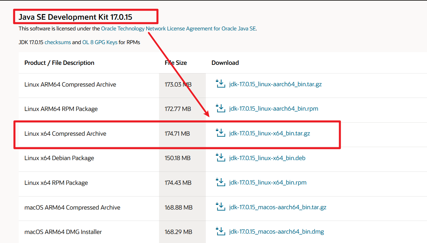
Task: Open jdk-17.0.15_linux-aarch64_bin.tar.gz link
Action: click(275, 84)
